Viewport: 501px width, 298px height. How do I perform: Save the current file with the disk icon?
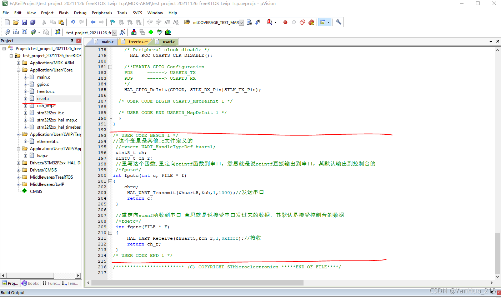pyautogui.click(x=24, y=22)
